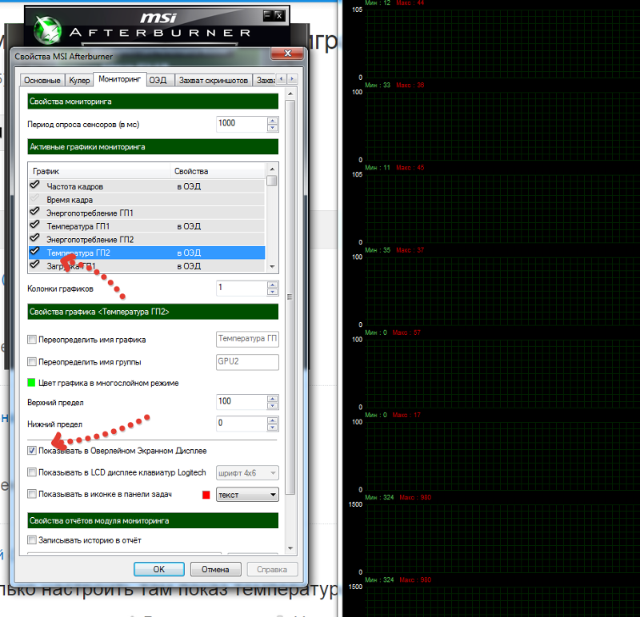This screenshot has width=640, height=617.
Task: Toggle the Энергопотребление ГП1 graph checkmark
Action: (x=34, y=212)
